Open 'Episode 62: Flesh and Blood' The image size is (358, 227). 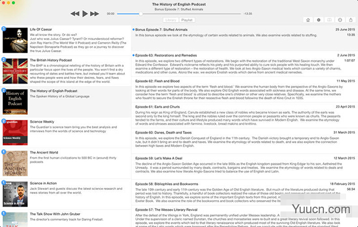tap(158, 81)
